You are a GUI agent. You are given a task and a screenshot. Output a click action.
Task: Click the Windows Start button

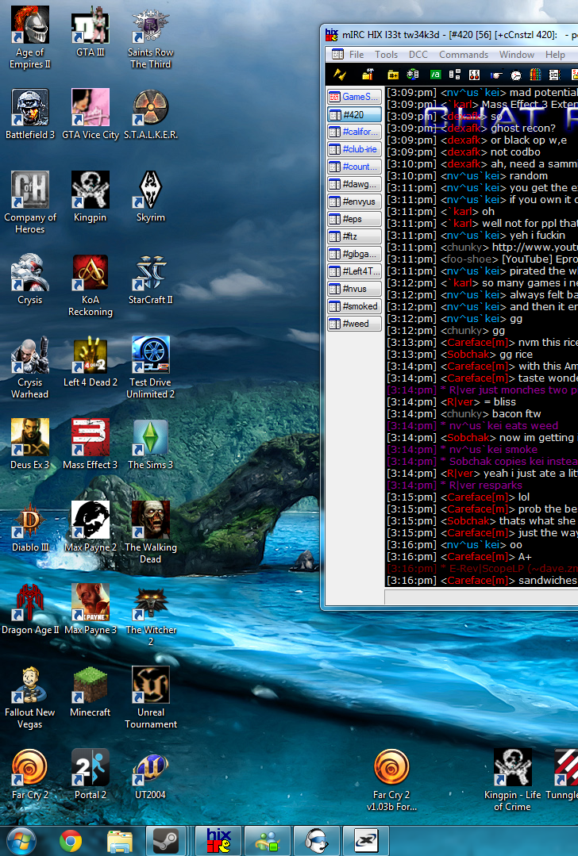[x=21, y=839]
